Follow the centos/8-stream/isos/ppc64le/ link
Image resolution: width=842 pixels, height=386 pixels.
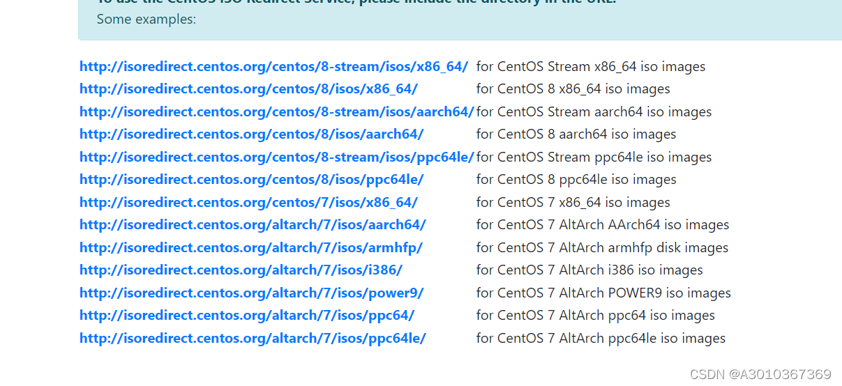coord(277,157)
